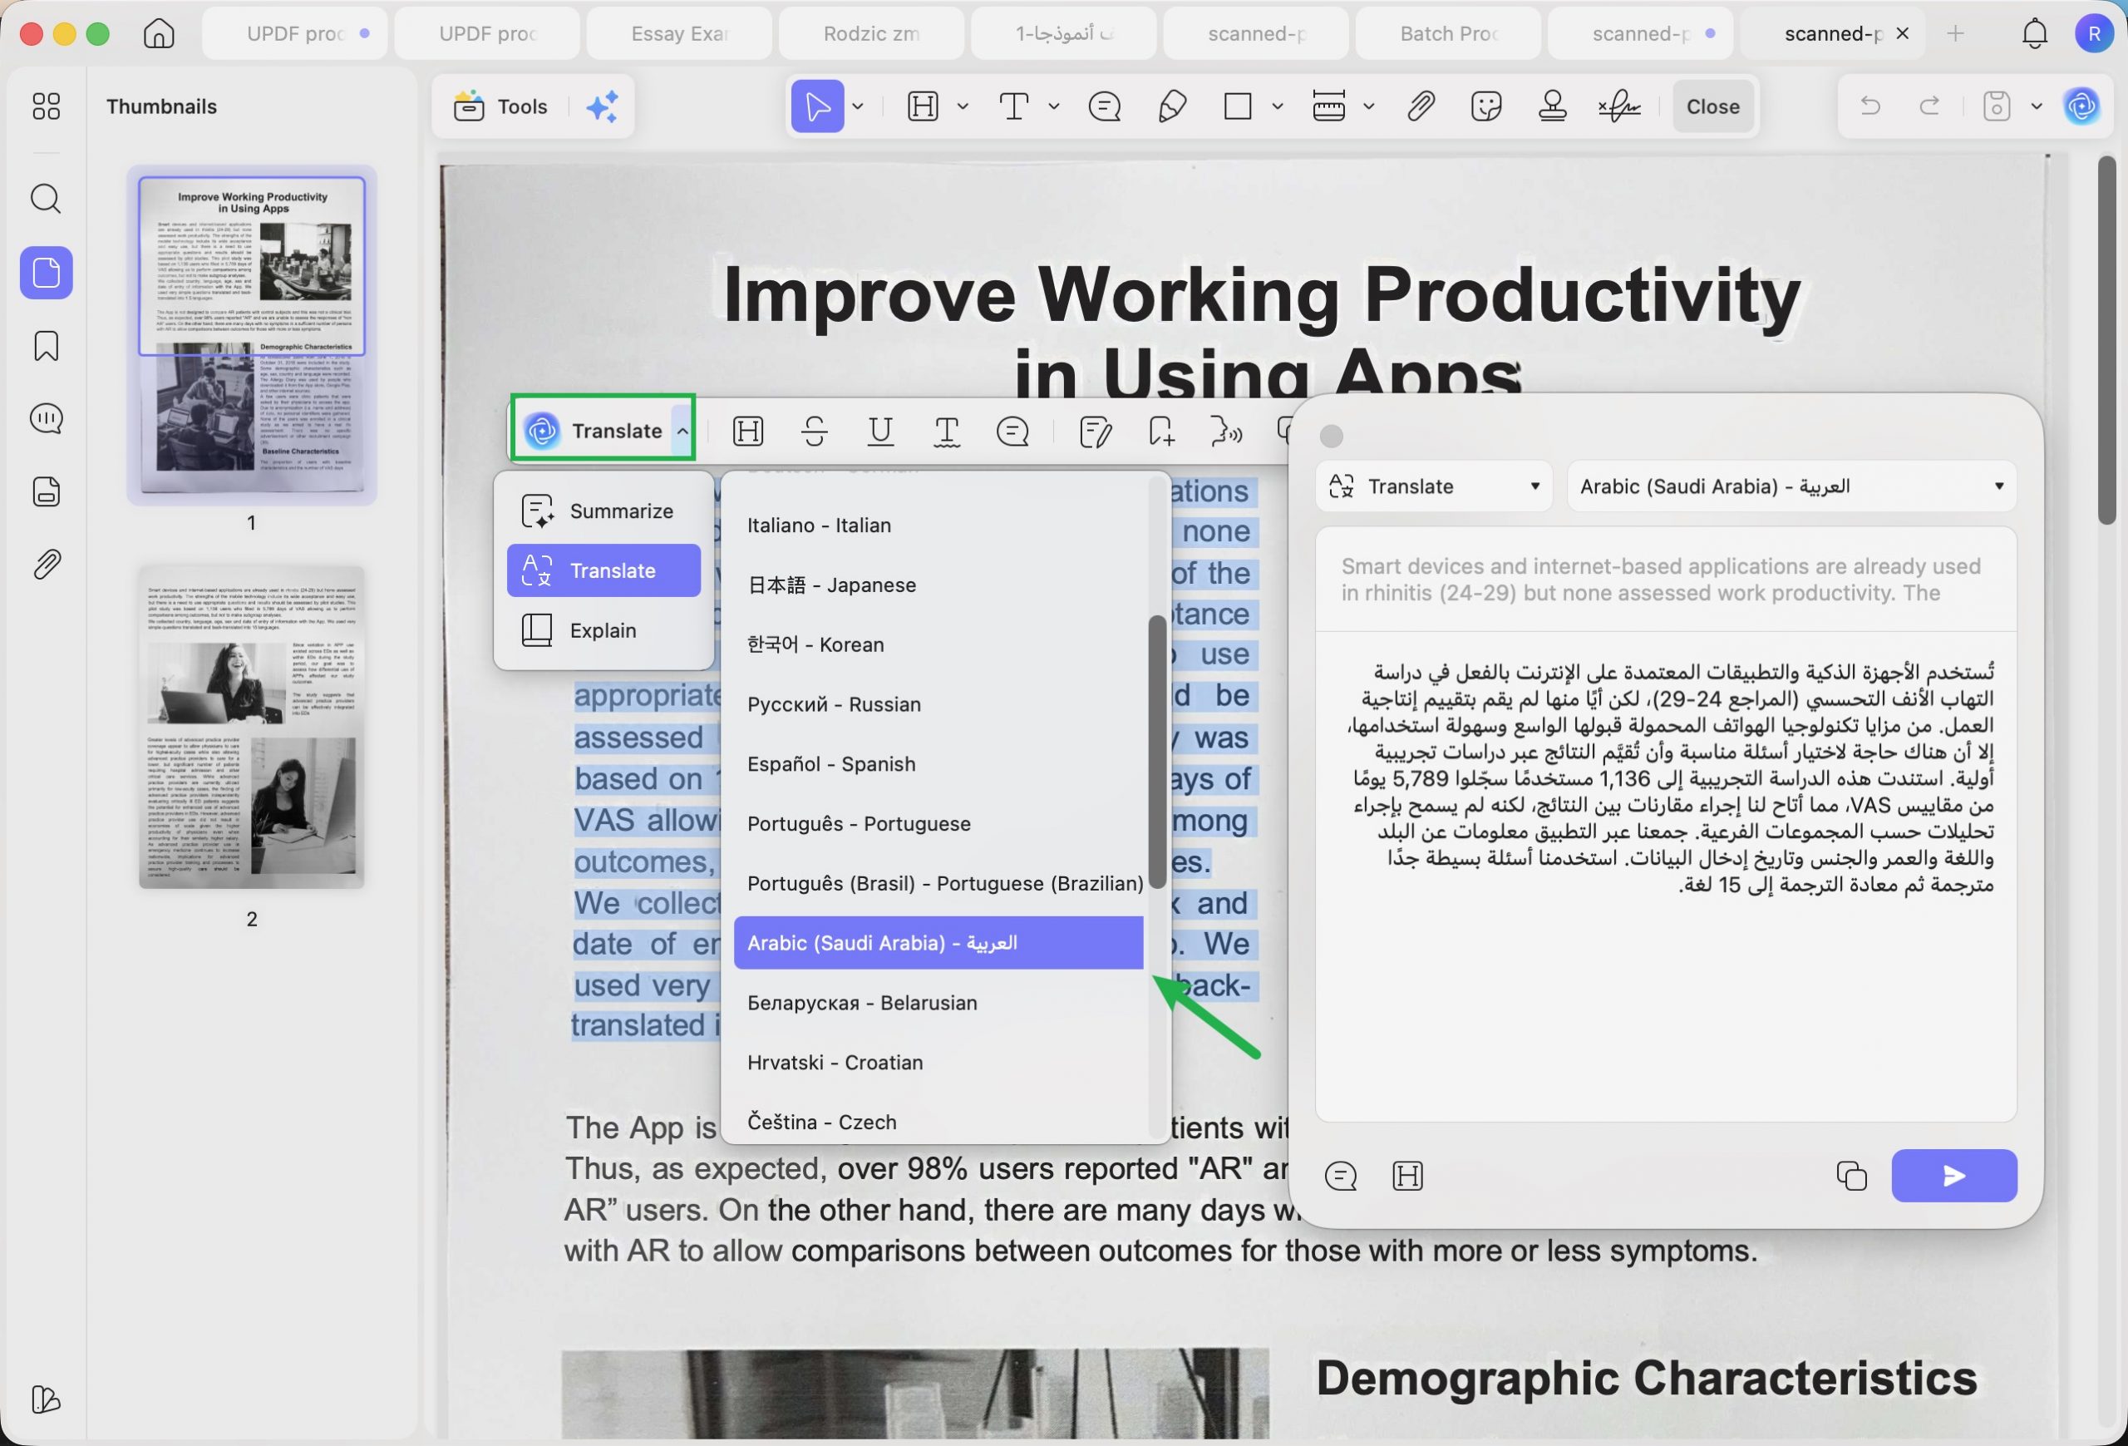Open the UPDF AI assistant icon at top right
The width and height of the screenshot is (2128, 1446).
pos(2081,106)
